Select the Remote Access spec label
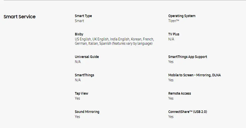This screenshot has height=128, width=246. point(180,93)
